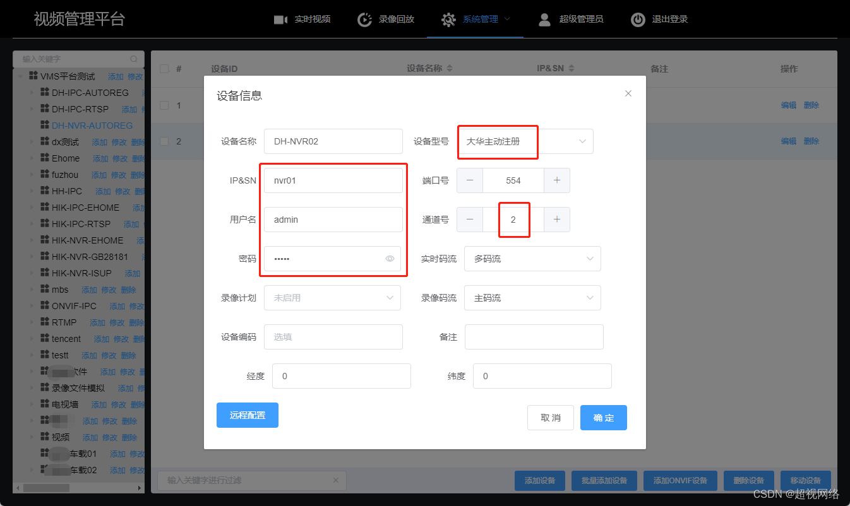Click 编辑 link for row 1
Screen dimensions: 850x506
click(789, 105)
